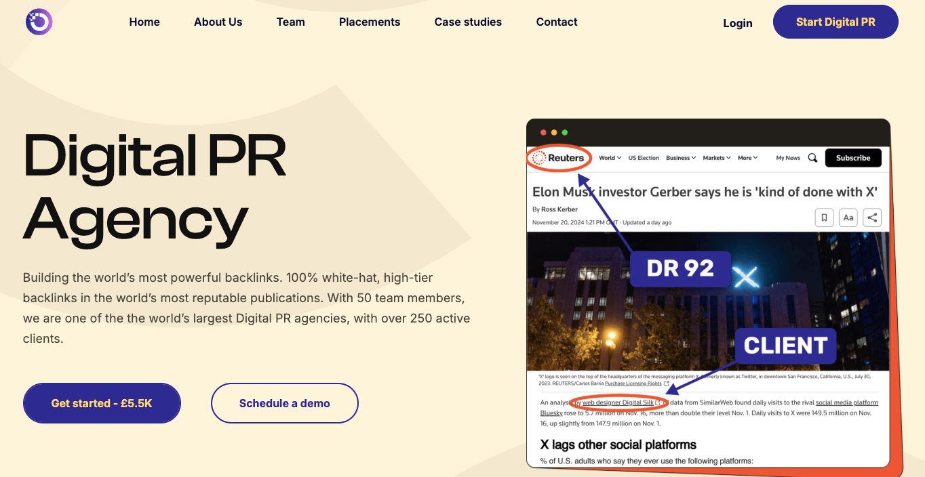The width and height of the screenshot is (925, 477).
Task: Click the Schedule a demo button
Action: [284, 403]
